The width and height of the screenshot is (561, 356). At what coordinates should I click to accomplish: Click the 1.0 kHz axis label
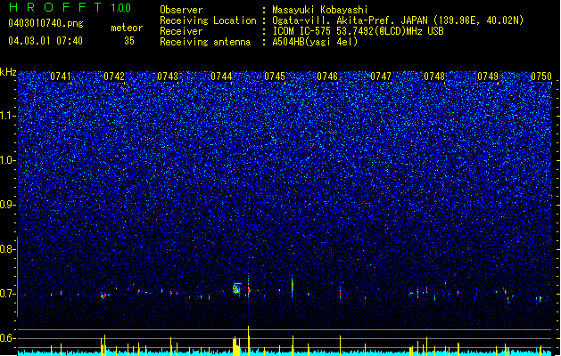point(7,160)
